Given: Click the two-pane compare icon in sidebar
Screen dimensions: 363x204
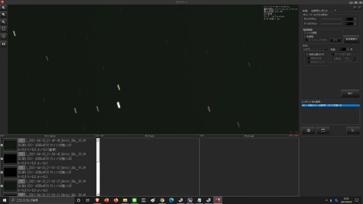Looking at the screenshot, I should point(4,44).
